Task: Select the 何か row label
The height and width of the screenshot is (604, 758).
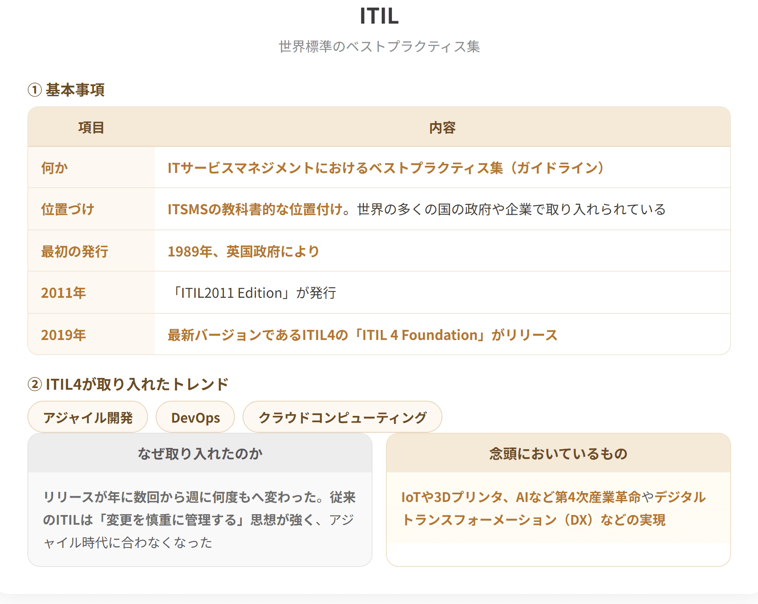Action: (54, 168)
